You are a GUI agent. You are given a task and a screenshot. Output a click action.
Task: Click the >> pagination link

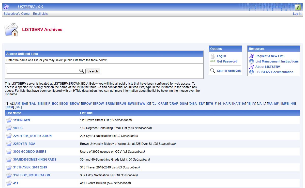coord(18,107)
